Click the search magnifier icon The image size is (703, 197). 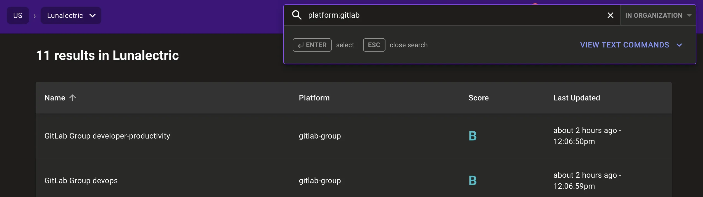(297, 15)
